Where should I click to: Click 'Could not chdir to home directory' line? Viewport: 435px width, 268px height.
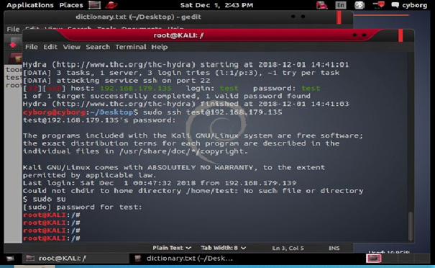(193, 191)
